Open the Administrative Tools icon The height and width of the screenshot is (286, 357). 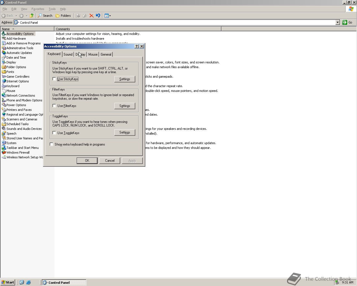[4, 48]
